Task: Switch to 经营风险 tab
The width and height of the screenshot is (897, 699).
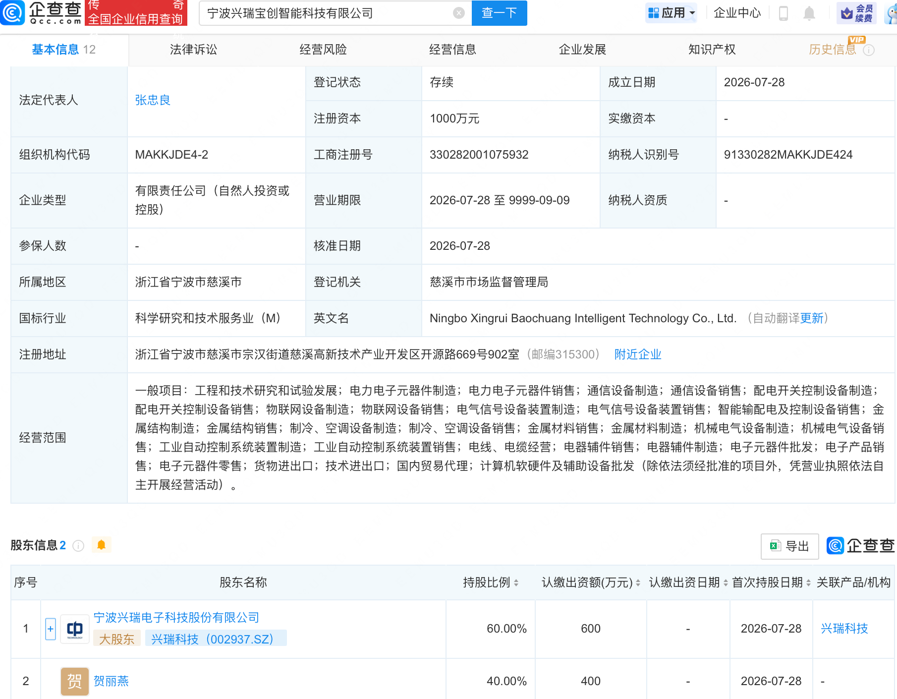Action: pos(323,50)
